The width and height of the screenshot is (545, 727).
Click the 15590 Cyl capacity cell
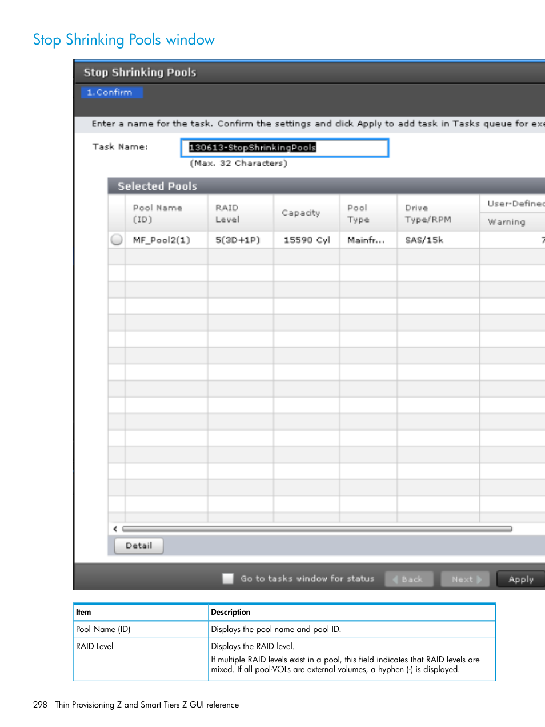point(306,240)
